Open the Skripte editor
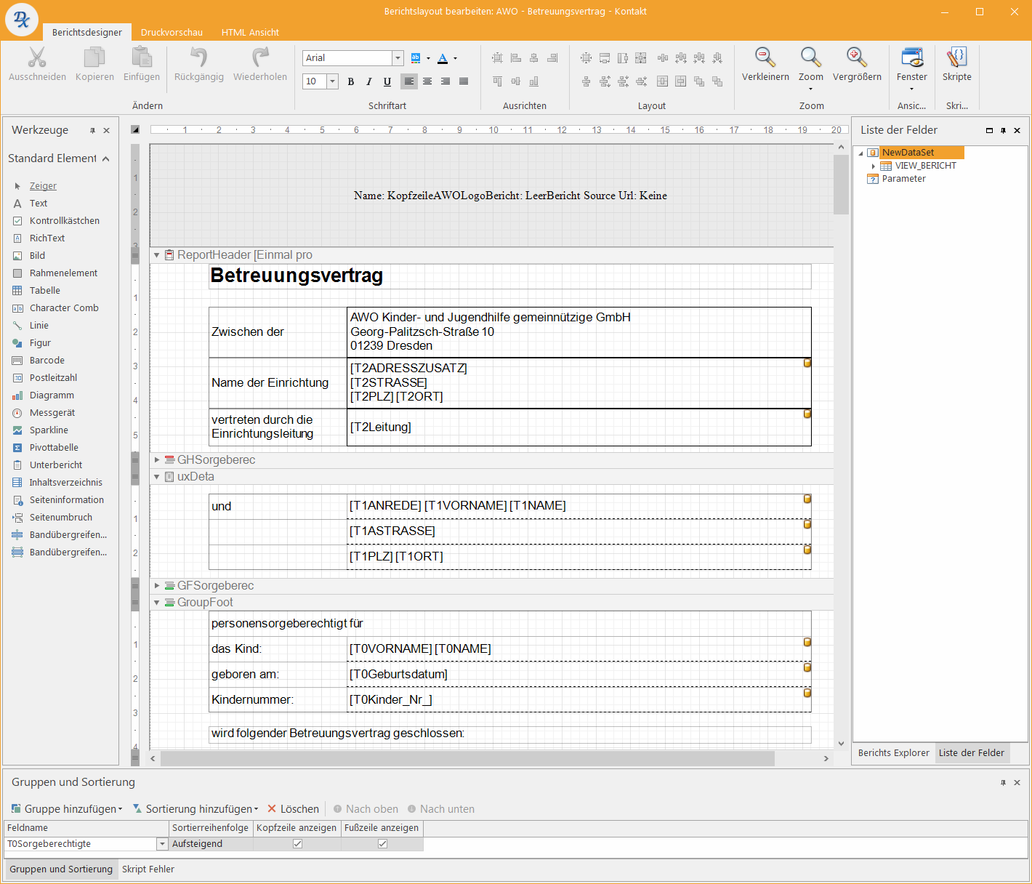 [x=957, y=64]
